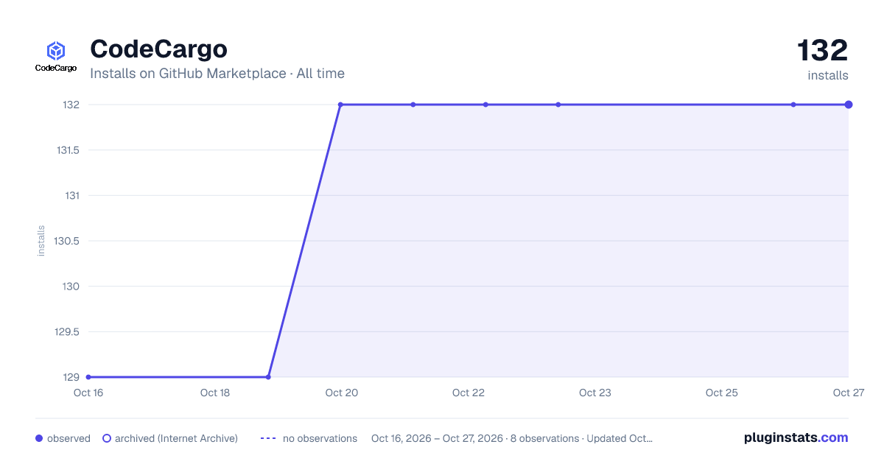Select data point between Oct 20 and Oct 22
Viewport: 884px width, 464px height.
[413, 105]
